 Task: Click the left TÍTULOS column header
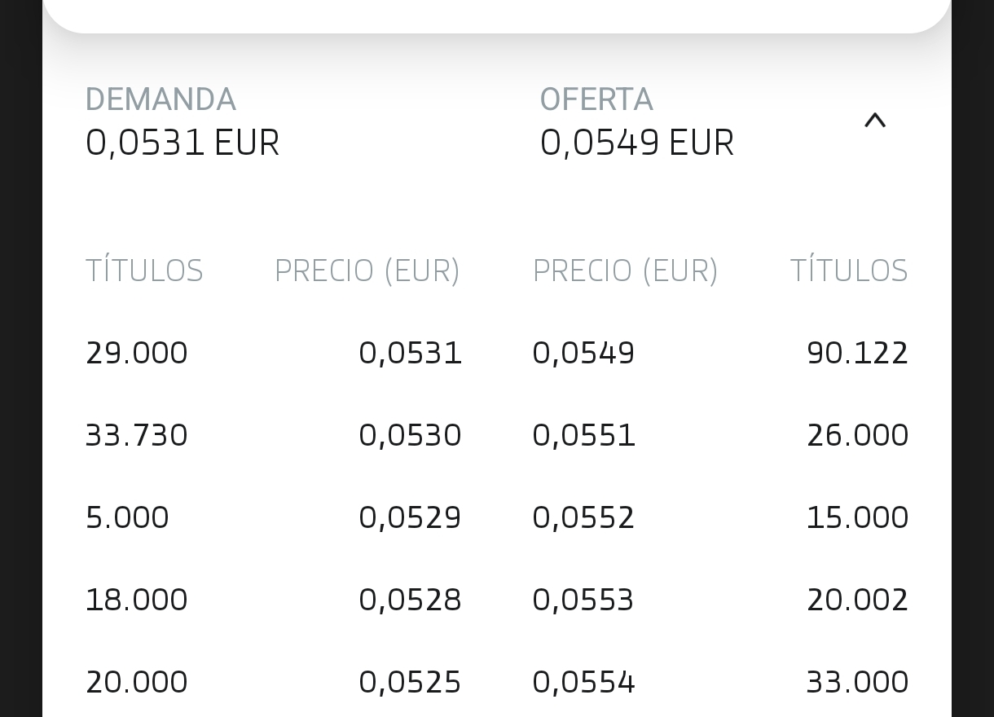[144, 271]
